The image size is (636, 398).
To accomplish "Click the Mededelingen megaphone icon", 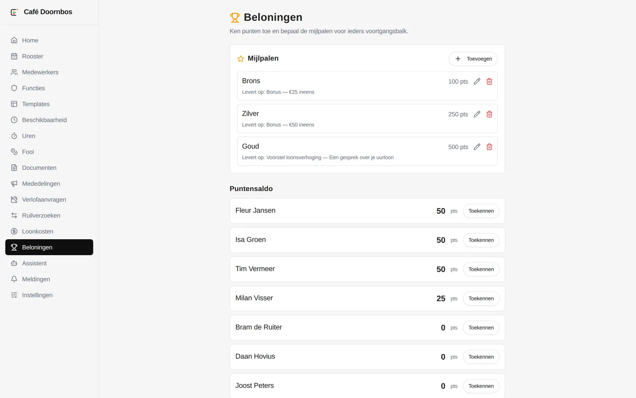I will [14, 183].
